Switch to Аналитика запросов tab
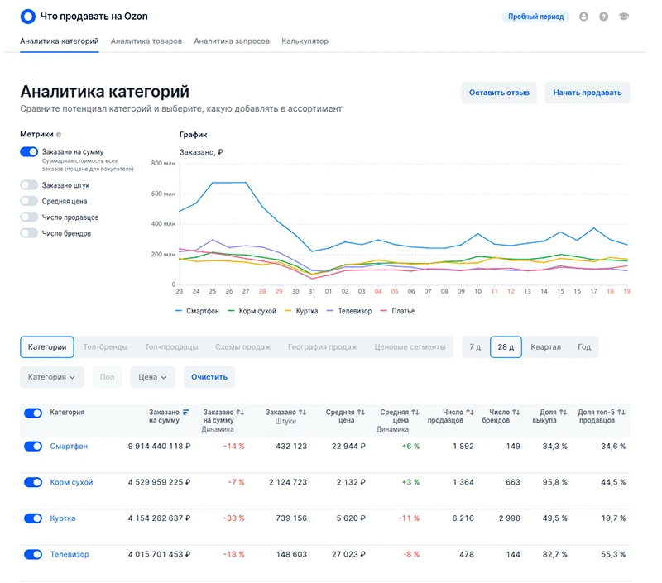662x583 pixels. (x=232, y=41)
